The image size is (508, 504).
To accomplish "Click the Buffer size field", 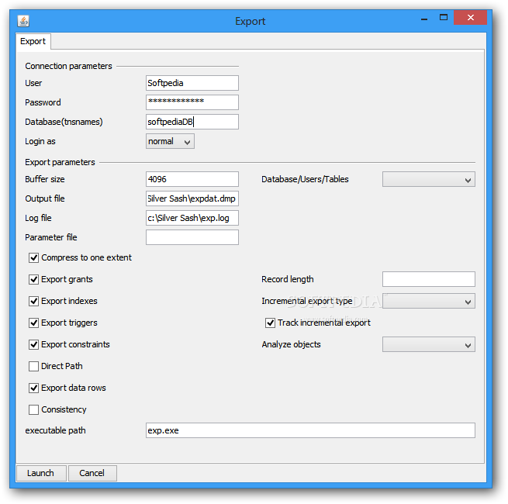I will [x=192, y=179].
